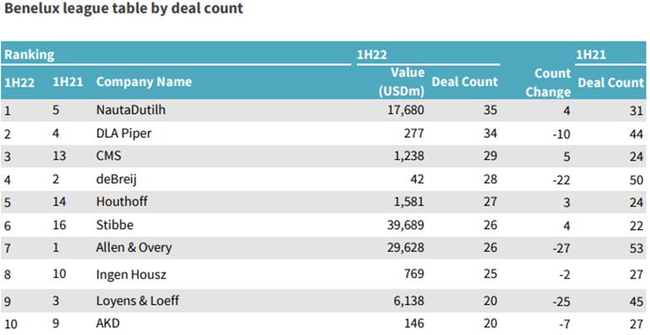Viewport: 650px width, 335px height.
Task: Select the NautaDutilh company row
Action: 324,110
